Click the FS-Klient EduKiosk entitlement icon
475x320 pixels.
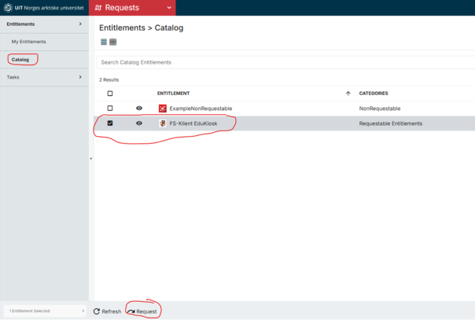click(x=163, y=123)
